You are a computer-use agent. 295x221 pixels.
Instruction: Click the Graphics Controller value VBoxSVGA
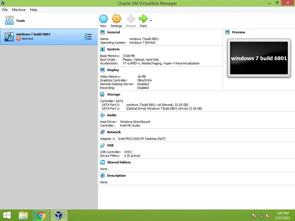[144, 80]
